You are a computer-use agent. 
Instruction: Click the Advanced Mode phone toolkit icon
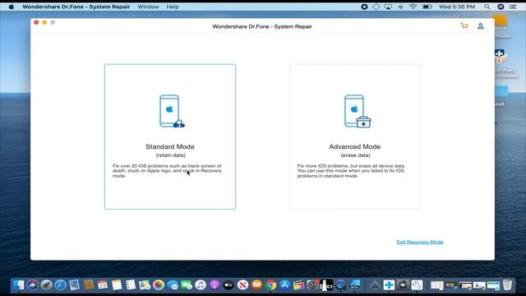click(x=358, y=111)
